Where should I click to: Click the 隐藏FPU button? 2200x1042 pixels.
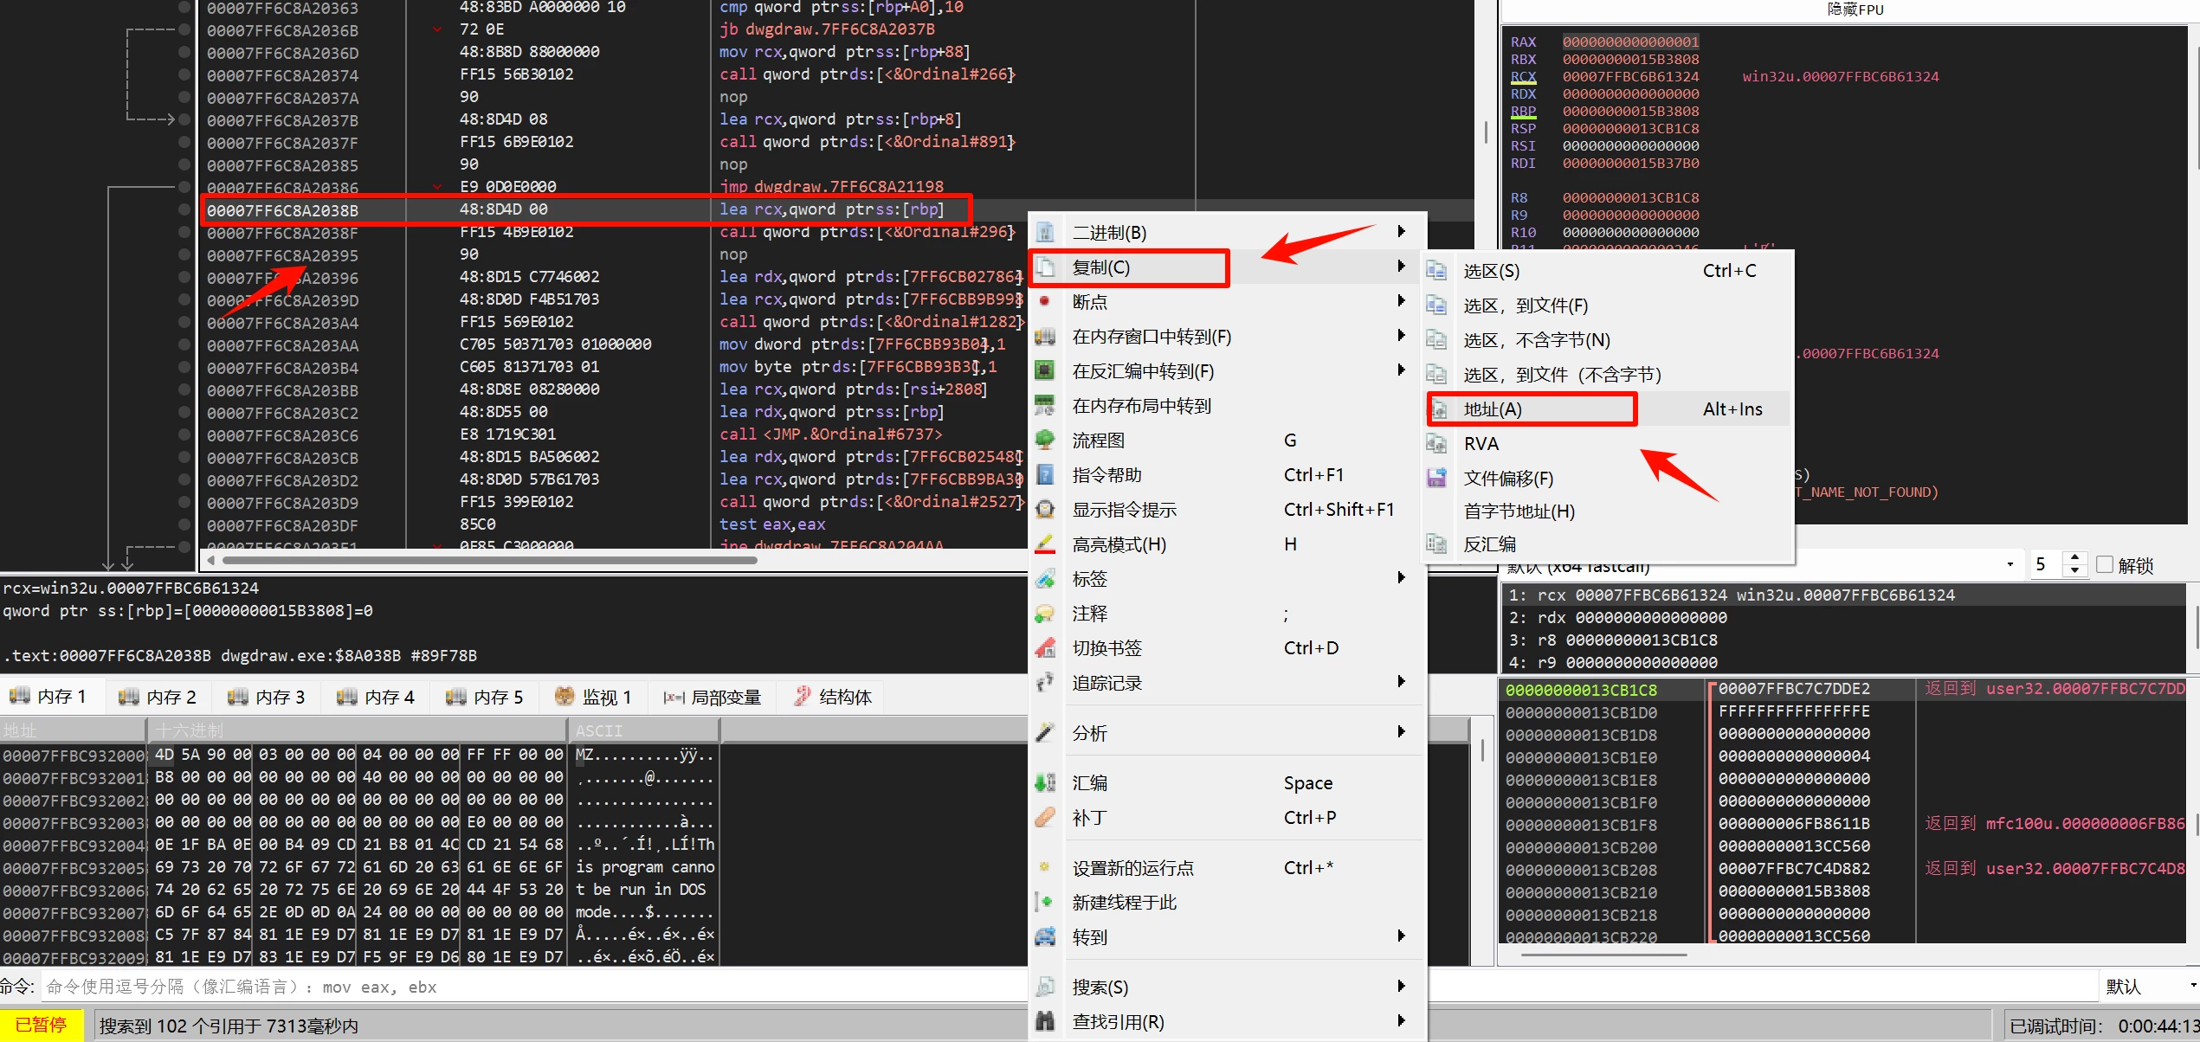[1855, 10]
